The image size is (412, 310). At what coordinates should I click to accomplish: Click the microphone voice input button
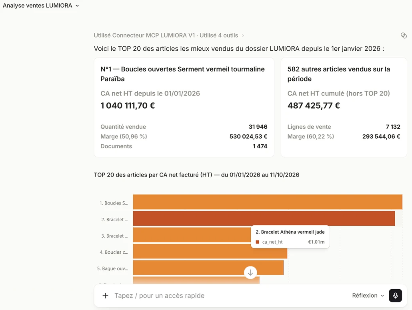tap(395, 296)
